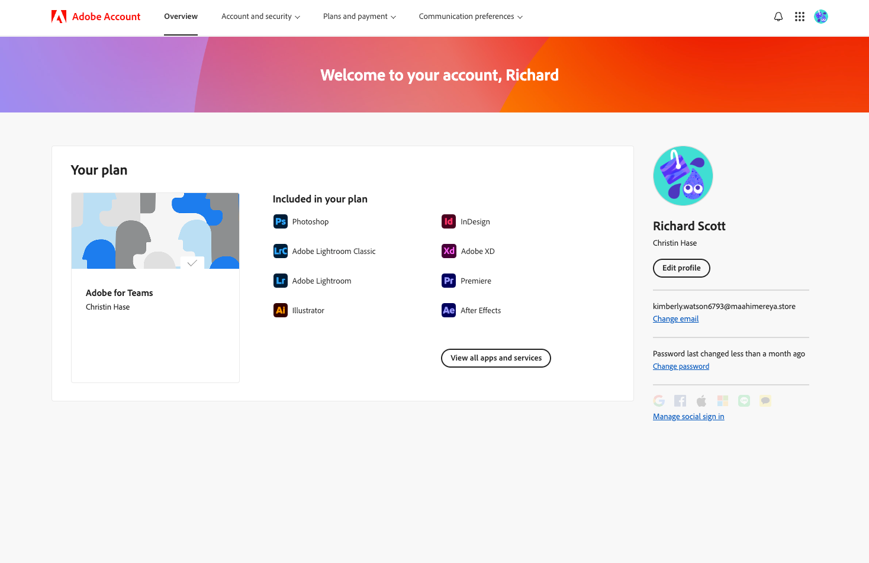Image resolution: width=869 pixels, height=563 pixels.
Task: Click the kimberly.watson6793 email address
Action: click(724, 307)
